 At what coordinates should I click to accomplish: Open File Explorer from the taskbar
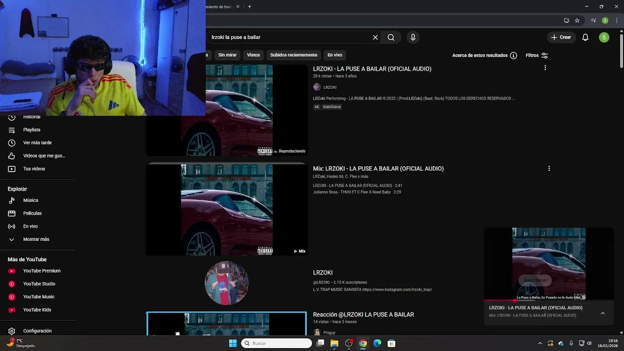pos(334,343)
